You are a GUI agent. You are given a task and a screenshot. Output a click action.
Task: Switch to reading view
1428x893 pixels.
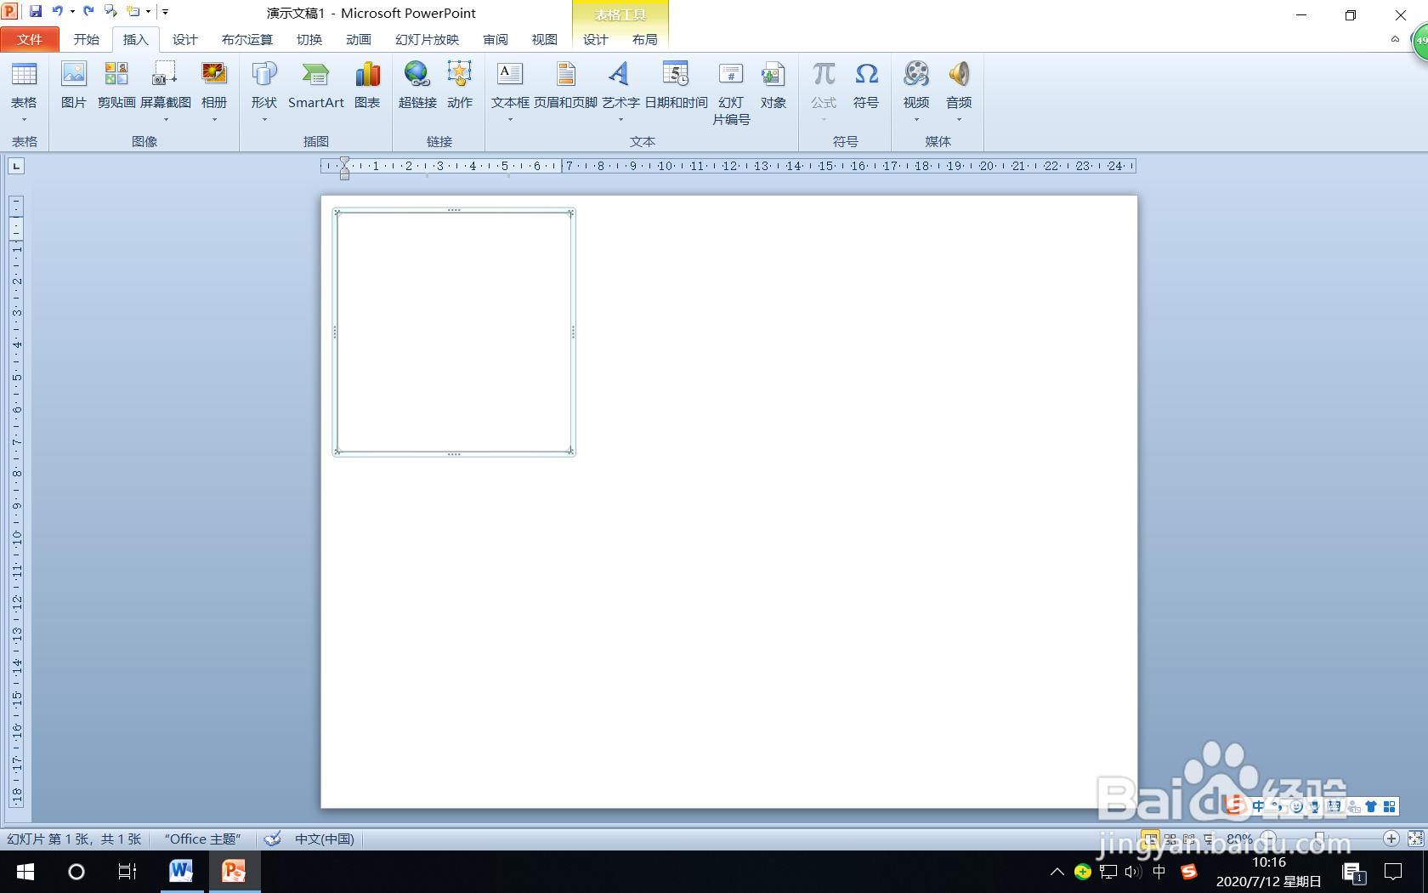[x=1189, y=839]
